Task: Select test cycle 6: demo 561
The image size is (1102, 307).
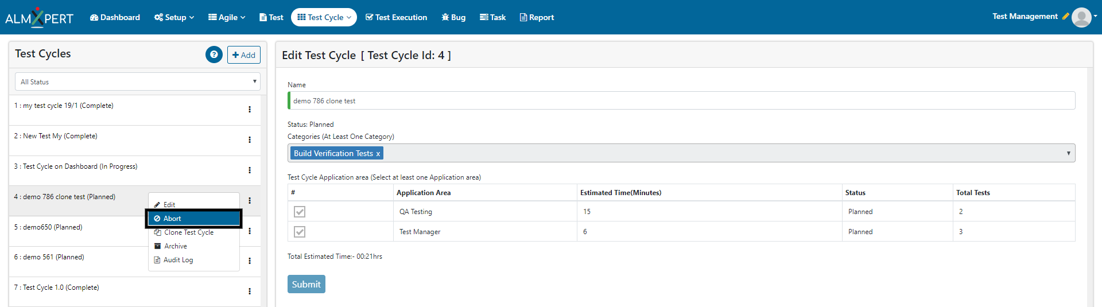Action: (49, 257)
